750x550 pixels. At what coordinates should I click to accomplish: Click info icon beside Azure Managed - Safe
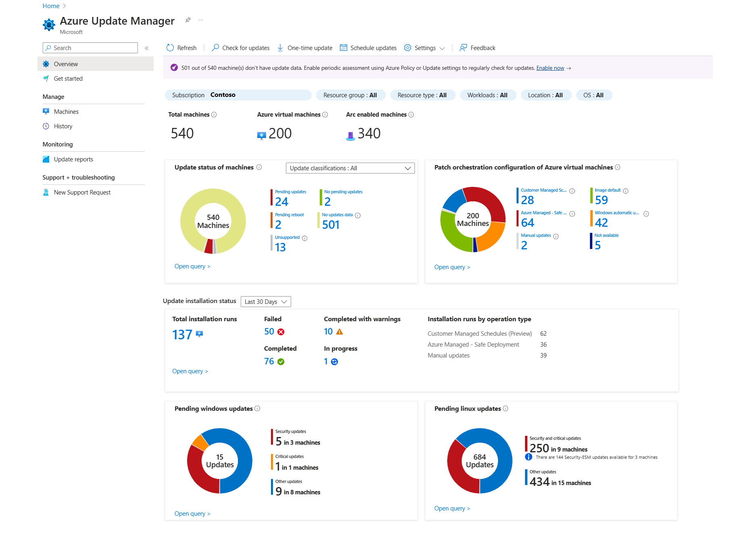pos(572,214)
